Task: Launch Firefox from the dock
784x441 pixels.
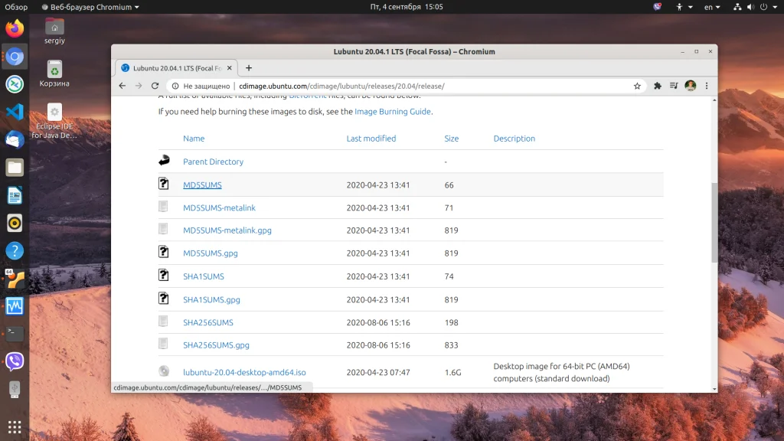Action: [15, 28]
